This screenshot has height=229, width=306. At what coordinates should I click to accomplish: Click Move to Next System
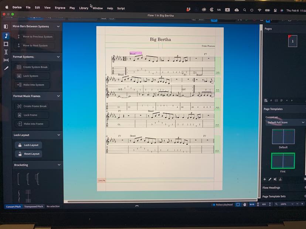click(34, 45)
